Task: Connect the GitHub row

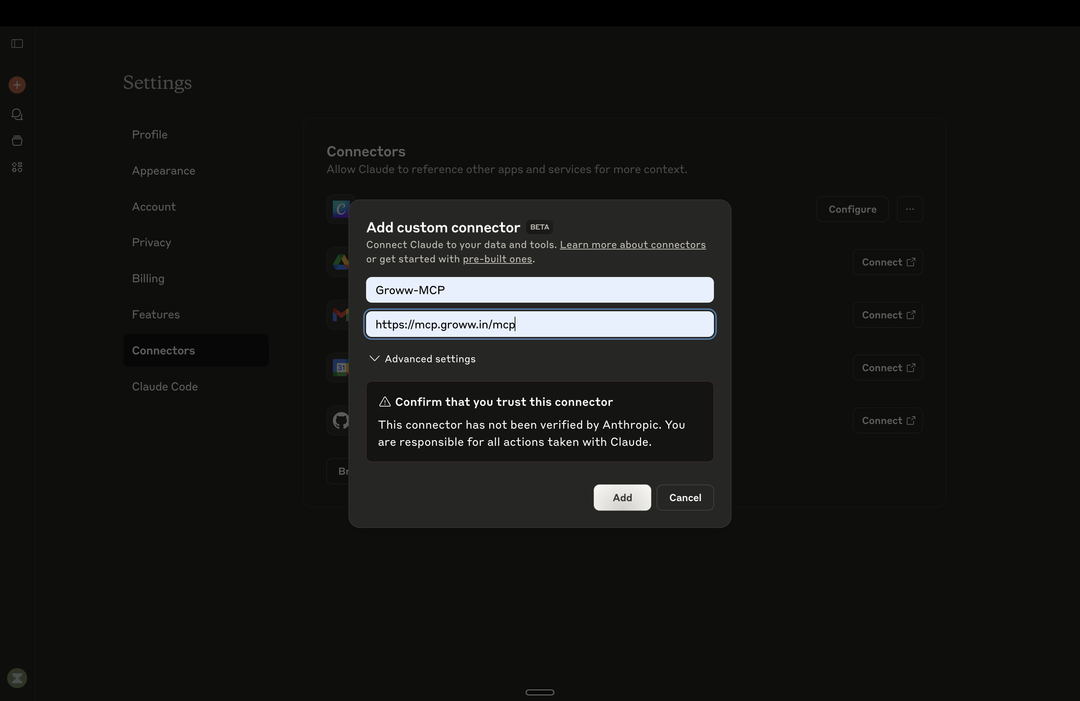Action: click(x=887, y=420)
